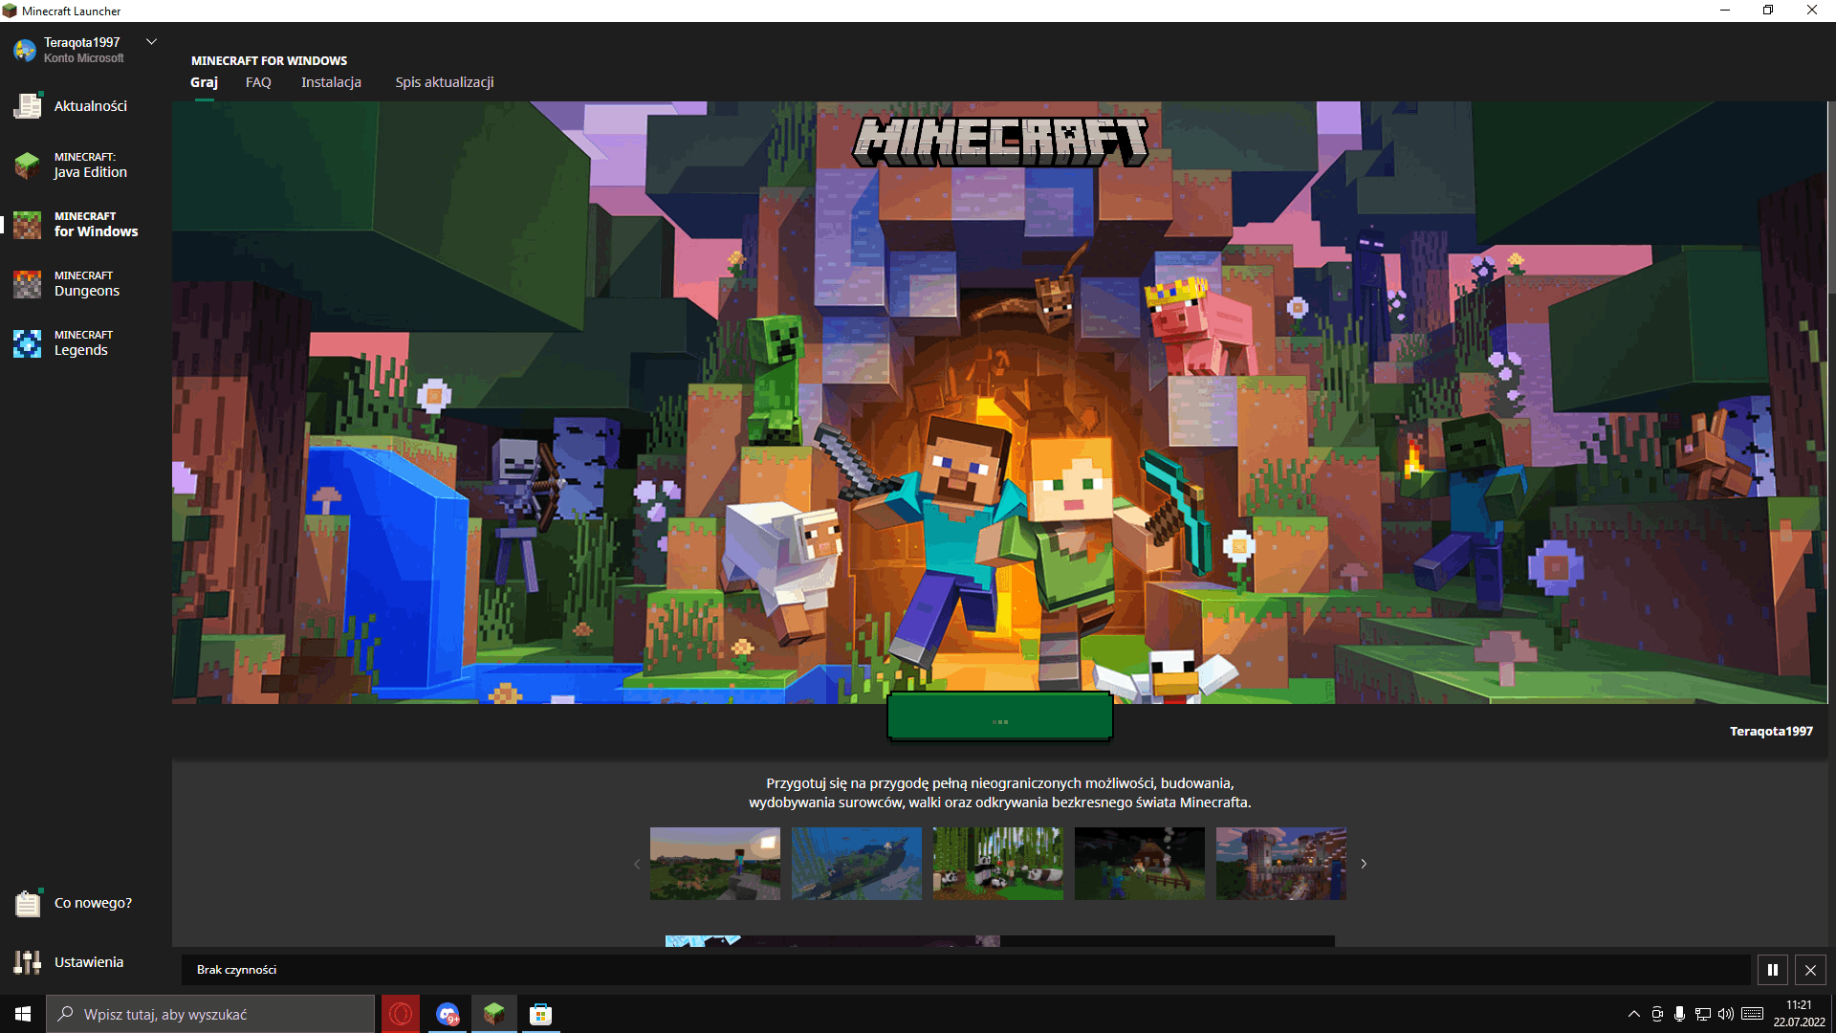Screen dimensions: 1836x1033
Task: Open Microsoft Store icon in taskbar
Action: pyautogui.click(x=540, y=1014)
